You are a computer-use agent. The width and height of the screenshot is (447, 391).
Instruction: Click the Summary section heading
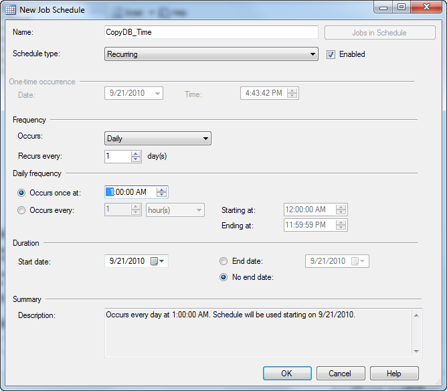[x=27, y=299]
